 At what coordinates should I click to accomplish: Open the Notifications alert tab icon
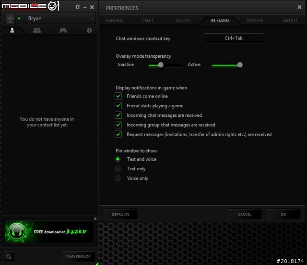pos(89,30)
